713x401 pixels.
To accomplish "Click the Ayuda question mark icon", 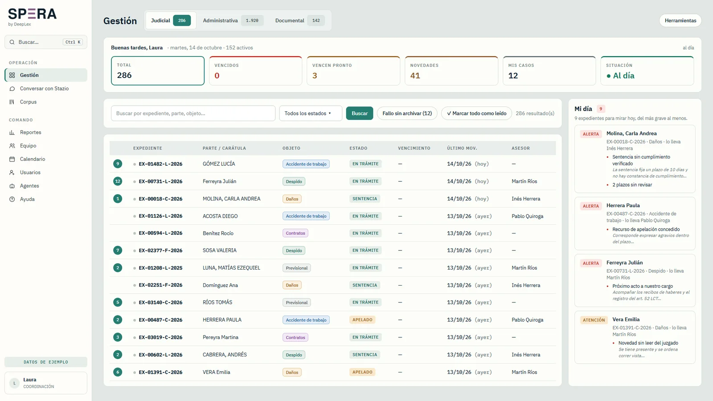I will tap(12, 199).
